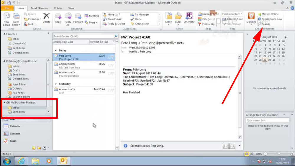Screen dimensions: 295x166
Task: Flag the Tuesday 15:44 Test message
Action: coord(112,91)
